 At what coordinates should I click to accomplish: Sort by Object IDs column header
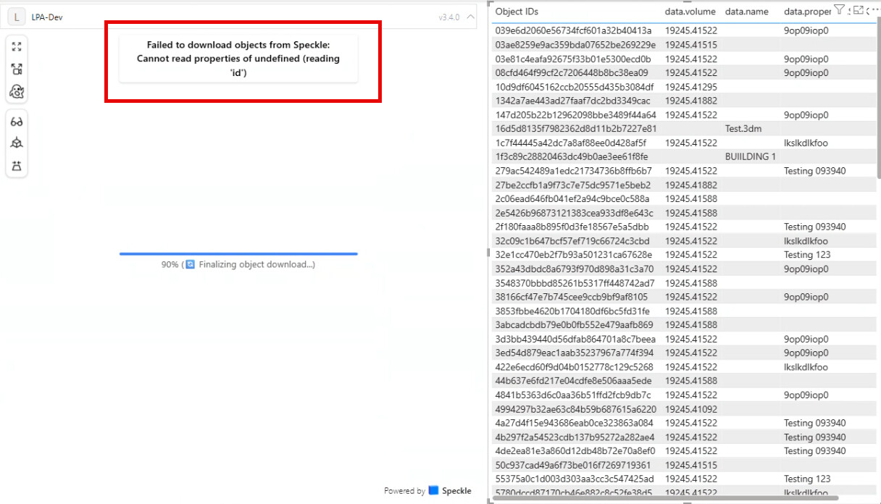point(517,12)
